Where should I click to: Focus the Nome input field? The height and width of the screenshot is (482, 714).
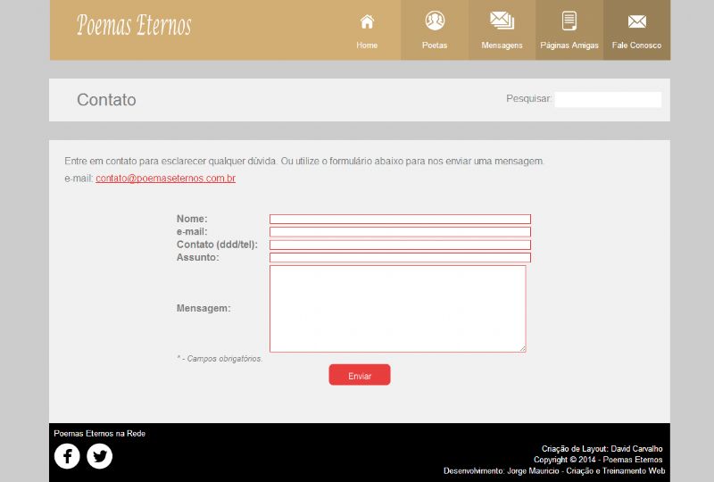pyautogui.click(x=400, y=220)
